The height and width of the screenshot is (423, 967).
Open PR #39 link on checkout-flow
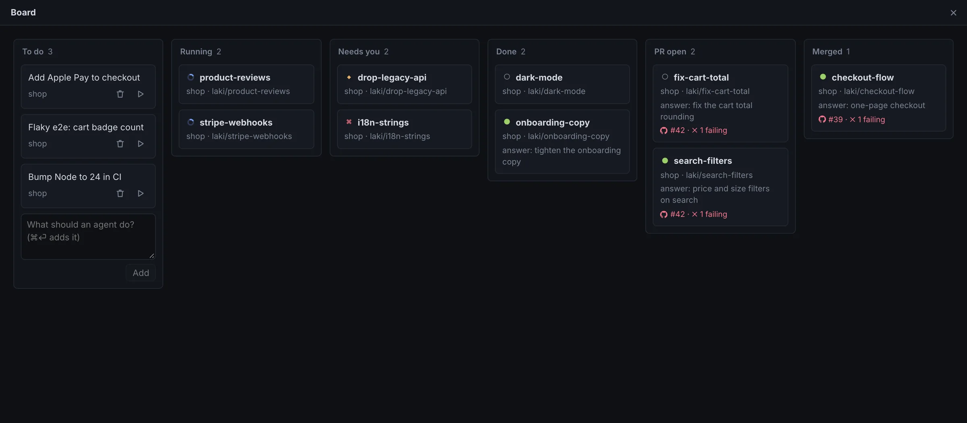(835, 119)
